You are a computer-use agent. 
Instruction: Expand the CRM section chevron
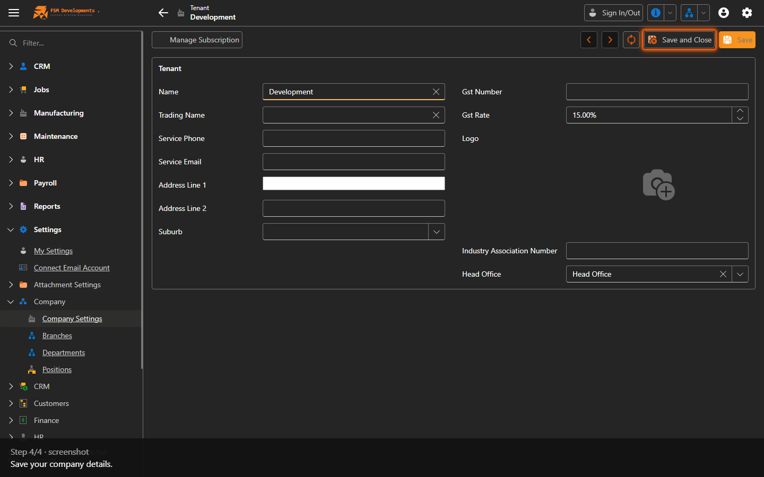pos(11,66)
